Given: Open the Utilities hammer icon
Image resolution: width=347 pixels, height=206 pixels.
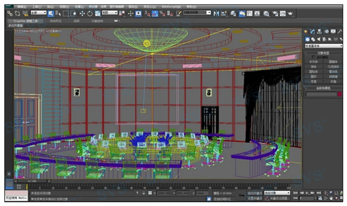Looking at the screenshot, I should [x=339, y=31].
